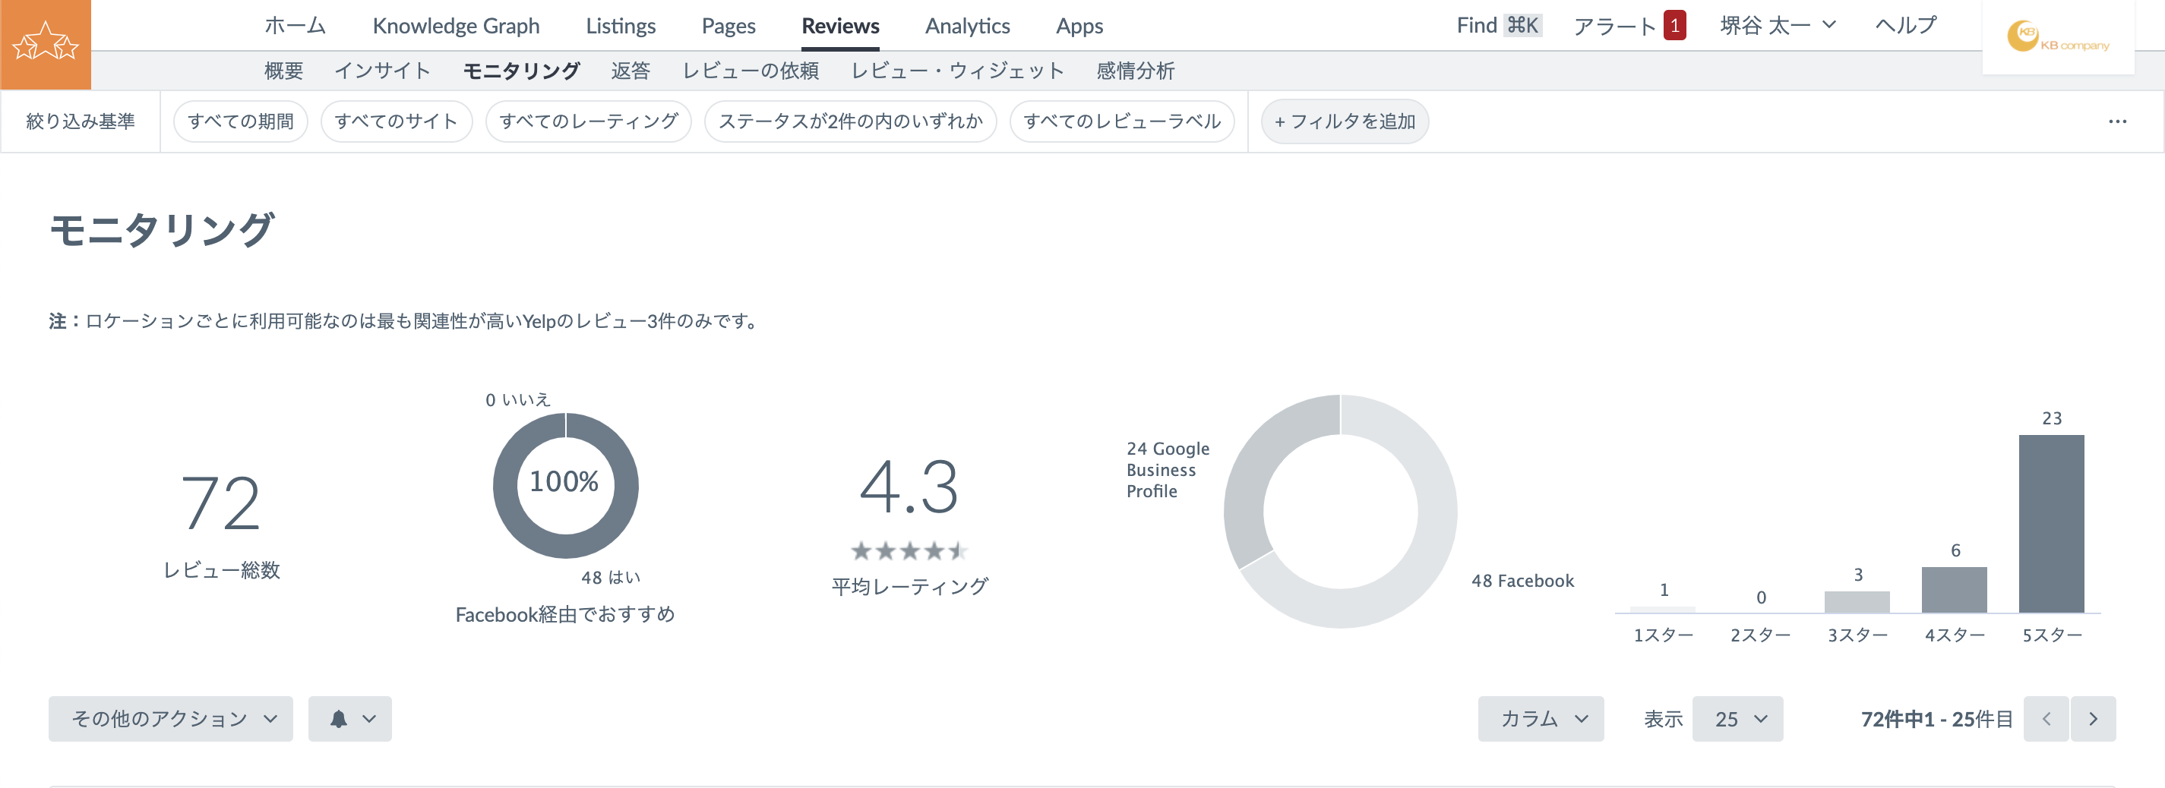Open the three-dot more options menu
Viewport: 2165px width, 788px height.
coord(2117,121)
